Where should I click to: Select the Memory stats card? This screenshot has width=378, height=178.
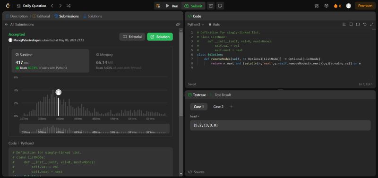pos(130,61)
